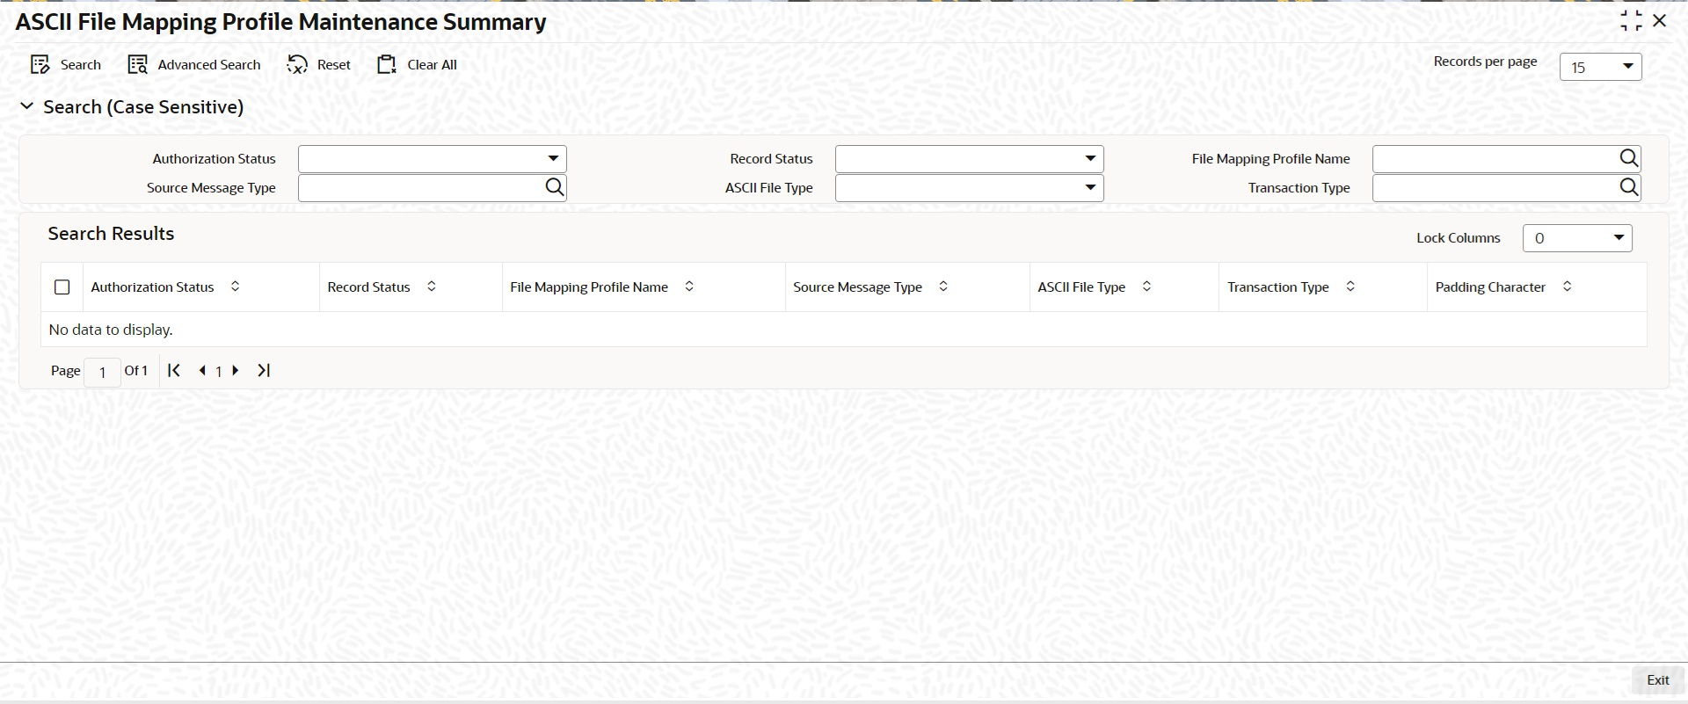Sort by Record Status column
The width and height of the screenshot is (1688, 704).
(432, 287)
